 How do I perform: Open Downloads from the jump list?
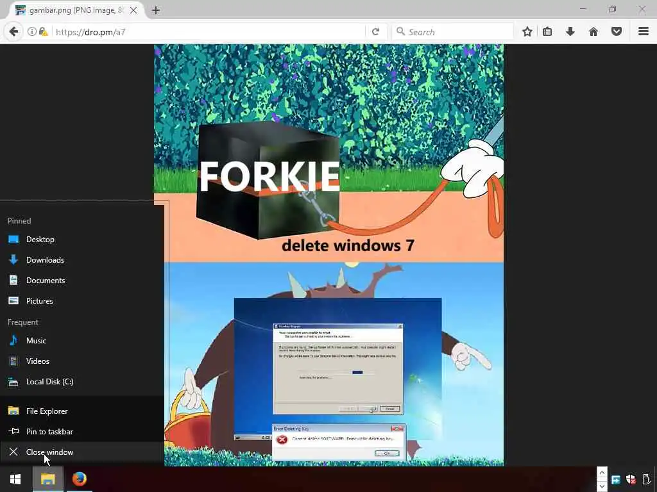click(82, 260)
